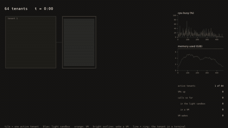This screenshot has width=228, height=128.
Task: Click the VM wakes count value
Action: 223,116
